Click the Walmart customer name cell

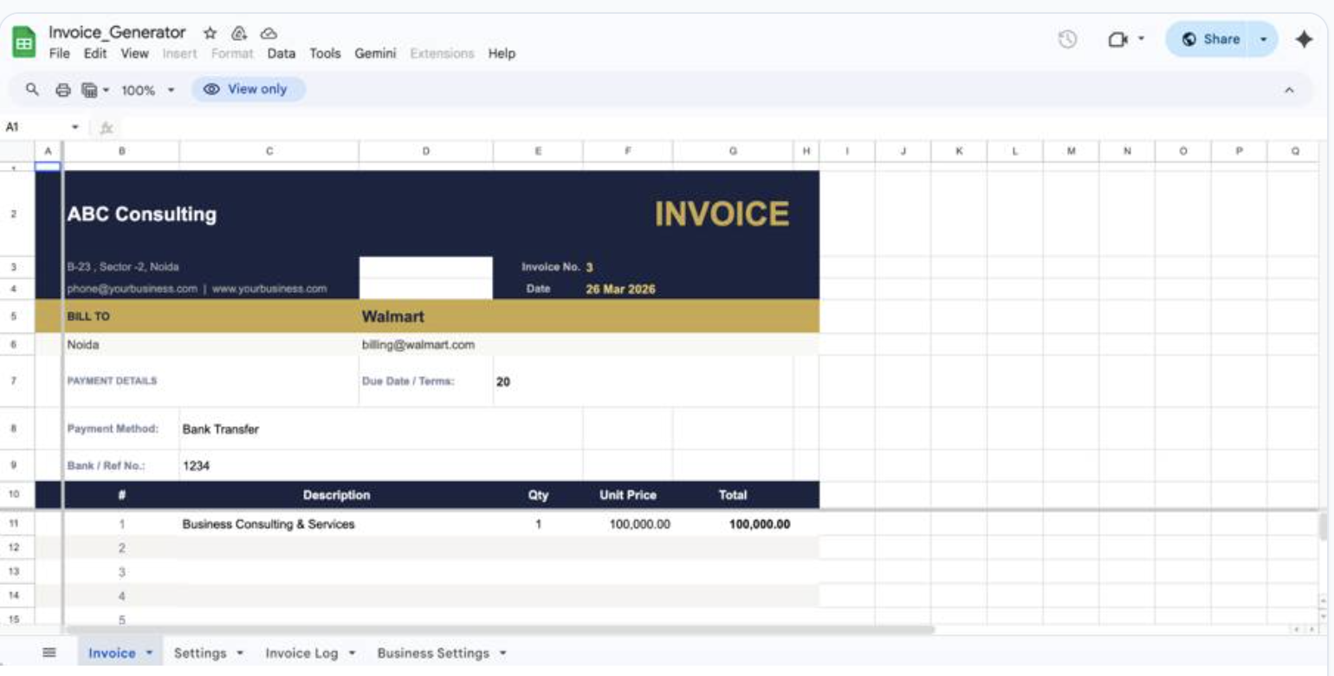(393, 316)
